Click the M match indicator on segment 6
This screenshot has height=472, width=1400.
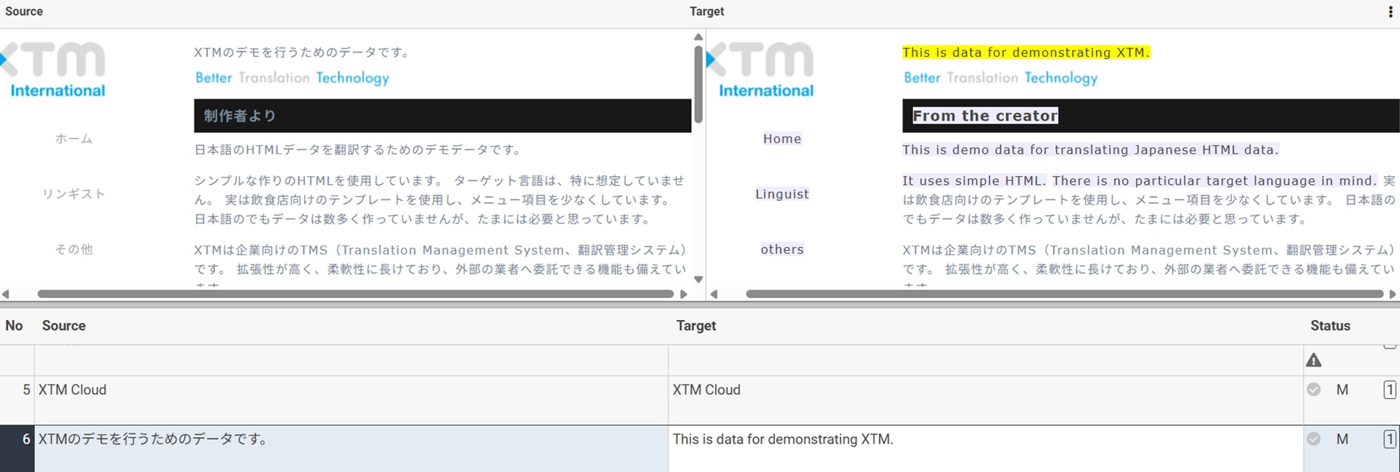[x=1342, y=439]
